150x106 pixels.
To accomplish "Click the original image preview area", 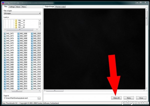I will (94, 49).
